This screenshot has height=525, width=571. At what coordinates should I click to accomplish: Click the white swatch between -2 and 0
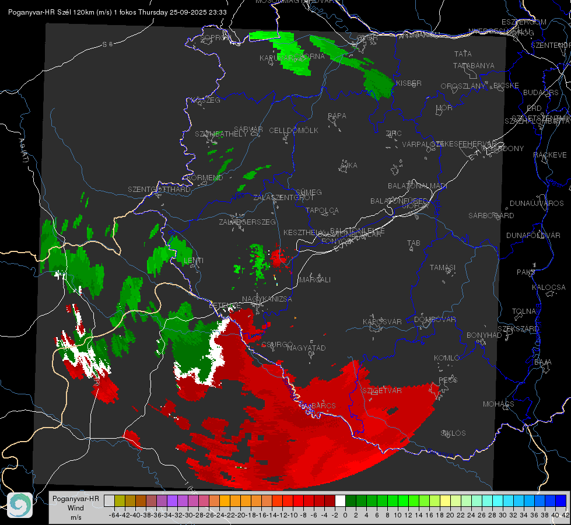[340, 501]
